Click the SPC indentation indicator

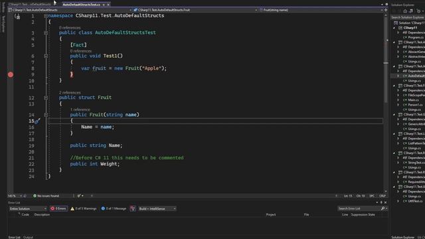pos(372,196)
